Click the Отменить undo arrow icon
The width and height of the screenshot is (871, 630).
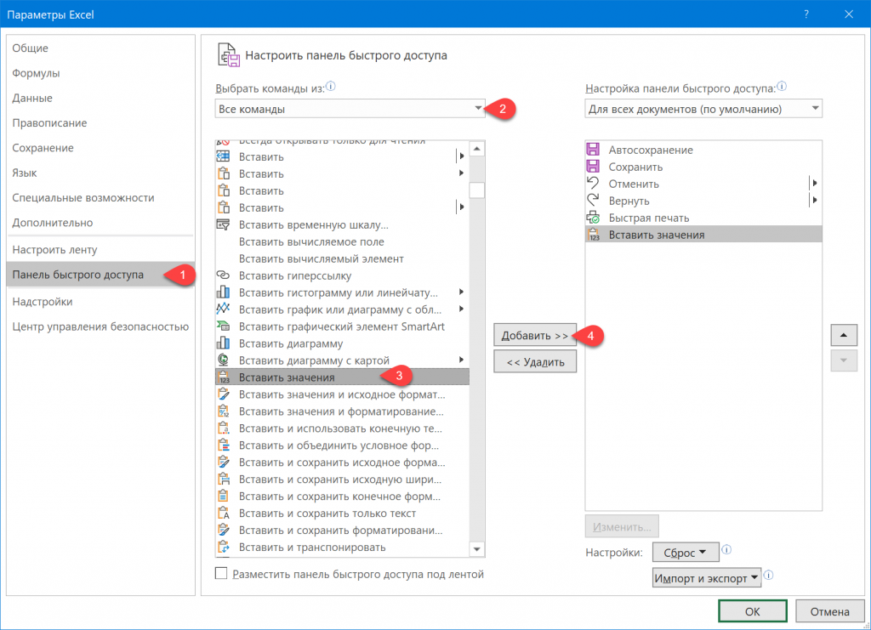tap(593, 184)
